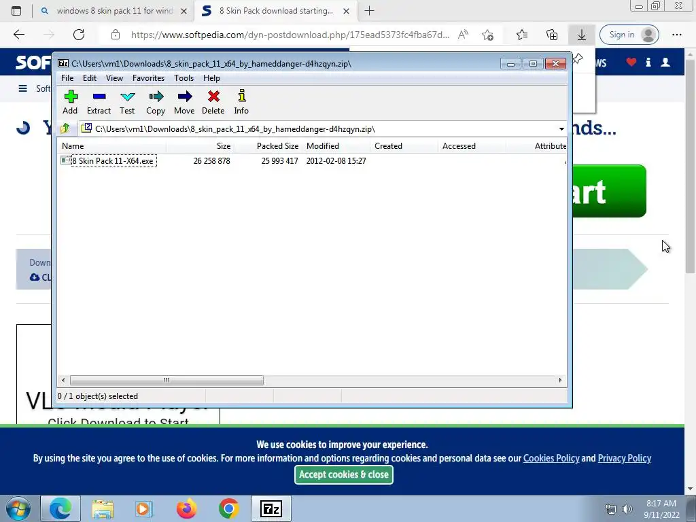
Task: Click the Sign in button in Edge
Action: [629, 35]
